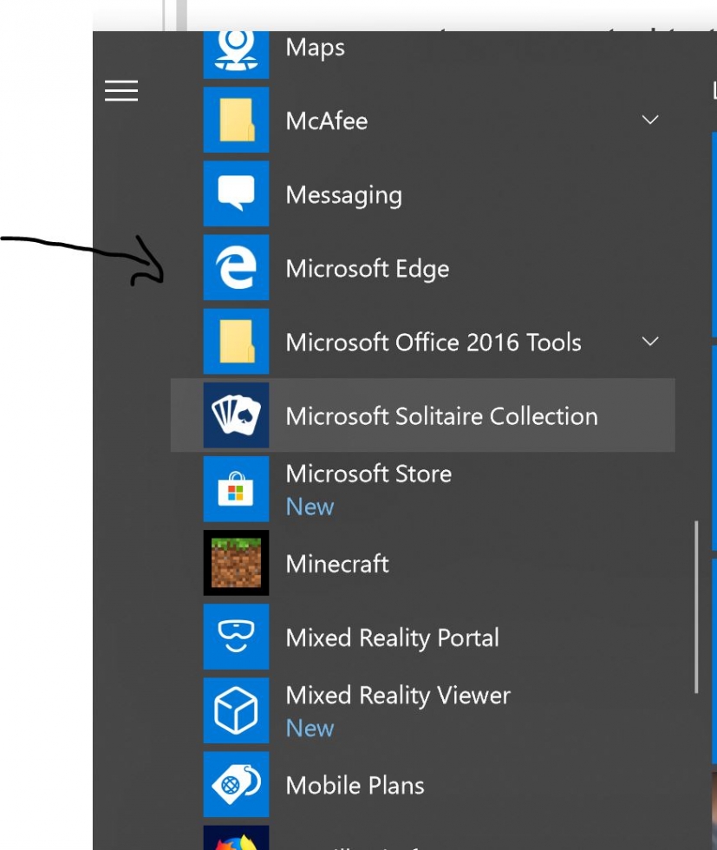Expand the McAfee folder chevron

click(649, 120)
